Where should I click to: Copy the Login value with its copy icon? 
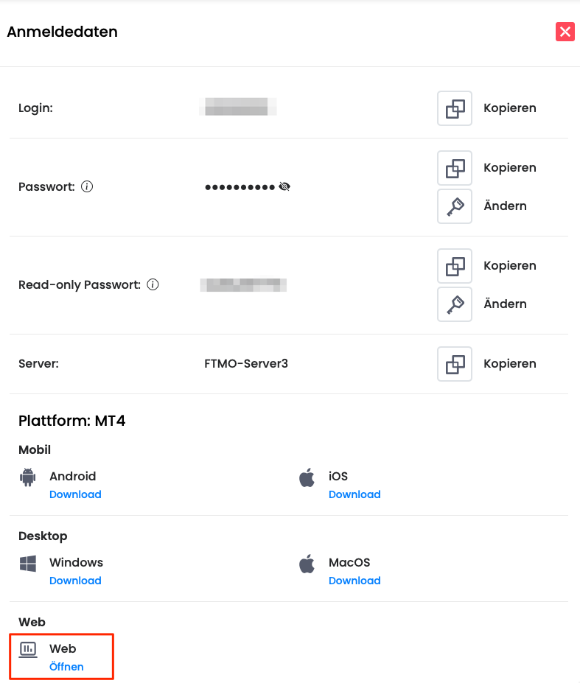(x=454, y=108)
